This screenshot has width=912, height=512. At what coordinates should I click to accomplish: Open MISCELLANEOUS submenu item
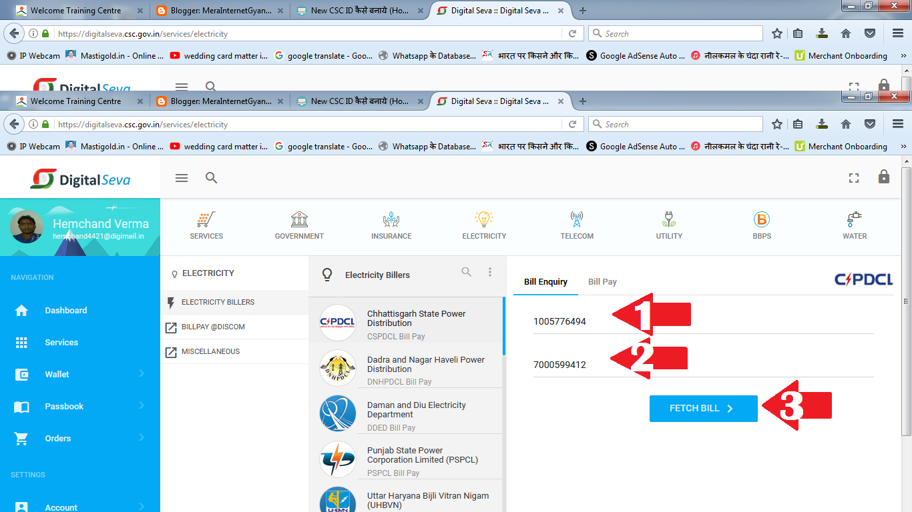click(234, 351)
